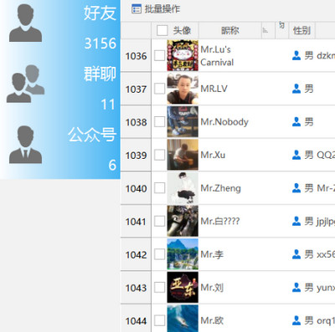Select row number 1041
The height and width of the screenshot is (332, 335).
pos(136,222)
